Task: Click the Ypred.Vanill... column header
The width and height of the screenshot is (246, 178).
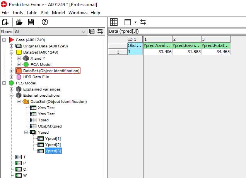Action: click(x=157, y=45)
